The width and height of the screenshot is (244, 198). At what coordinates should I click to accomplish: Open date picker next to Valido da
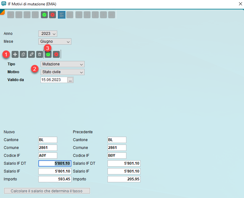coord(70,80)
